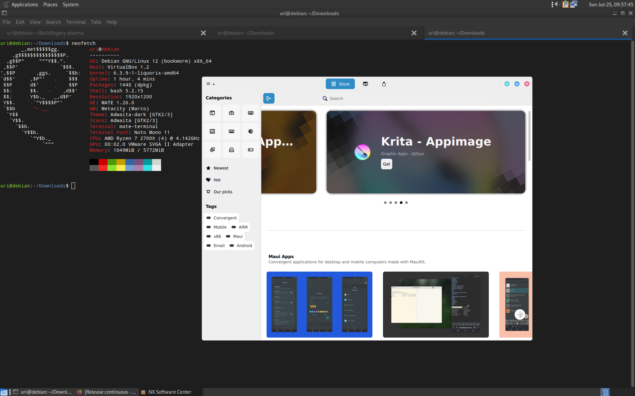Click the Hot flame icon in the sidebar
Screen dimensions: 635x396
209,180
